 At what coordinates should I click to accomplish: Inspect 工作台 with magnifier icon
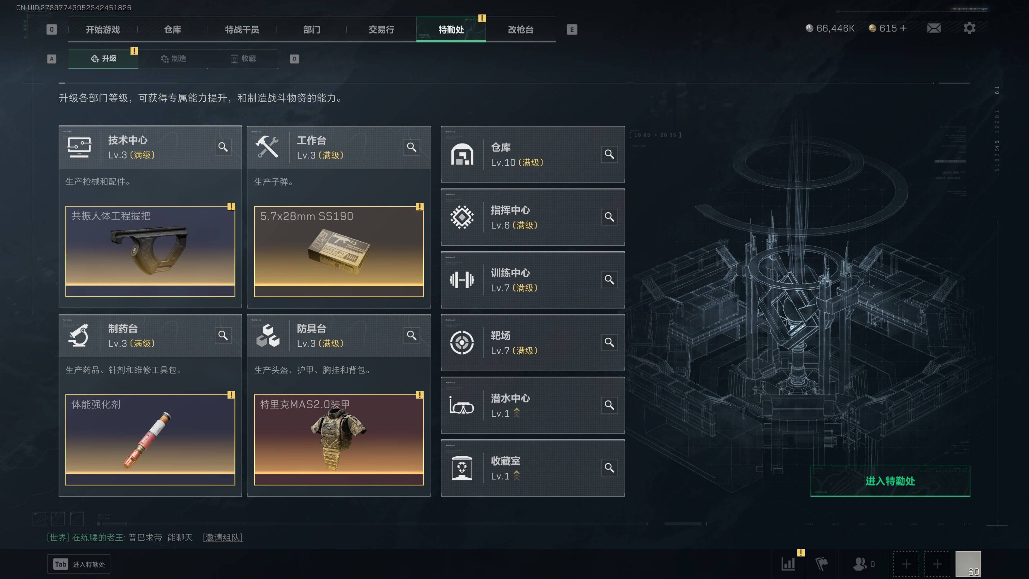click(412, 147)
